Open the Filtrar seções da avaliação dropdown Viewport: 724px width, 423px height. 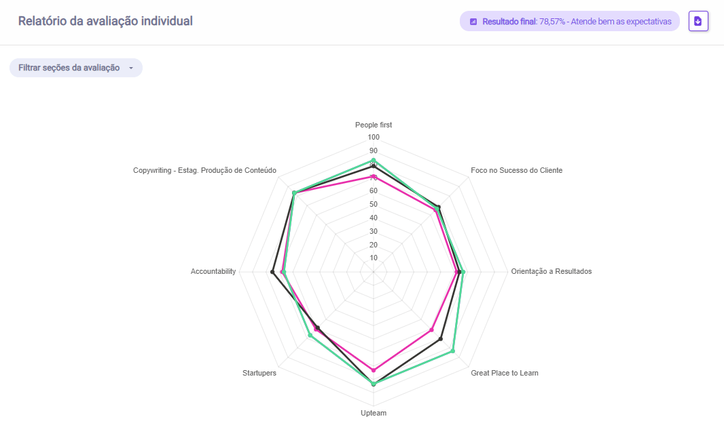(76, 68)
